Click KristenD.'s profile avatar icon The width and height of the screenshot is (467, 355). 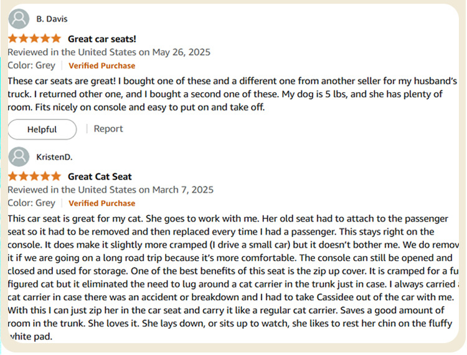pyautogui.click(x=20, y=157)
